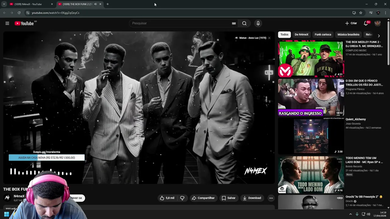Image resolution: width=390 pixels, height=219 pixels.
Task: Show hidden tray icons chevron
Action: click(350, 214)
